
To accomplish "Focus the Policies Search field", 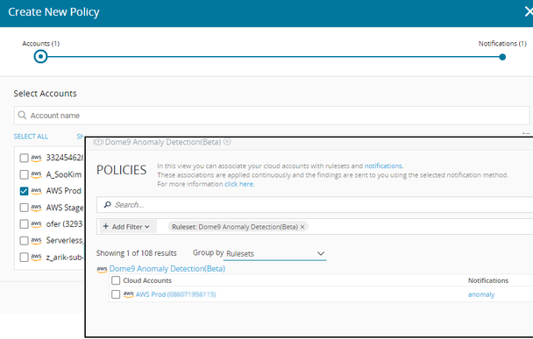I will pyautogui.click(x=315, y=205).
